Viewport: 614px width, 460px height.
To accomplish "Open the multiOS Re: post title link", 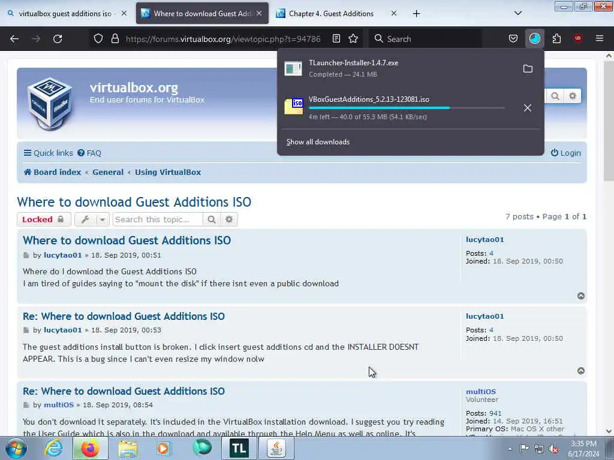I will (x=124, y=391).
